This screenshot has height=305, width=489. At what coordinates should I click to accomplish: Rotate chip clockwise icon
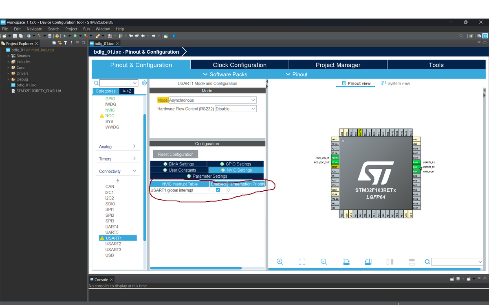coord(346,262)
